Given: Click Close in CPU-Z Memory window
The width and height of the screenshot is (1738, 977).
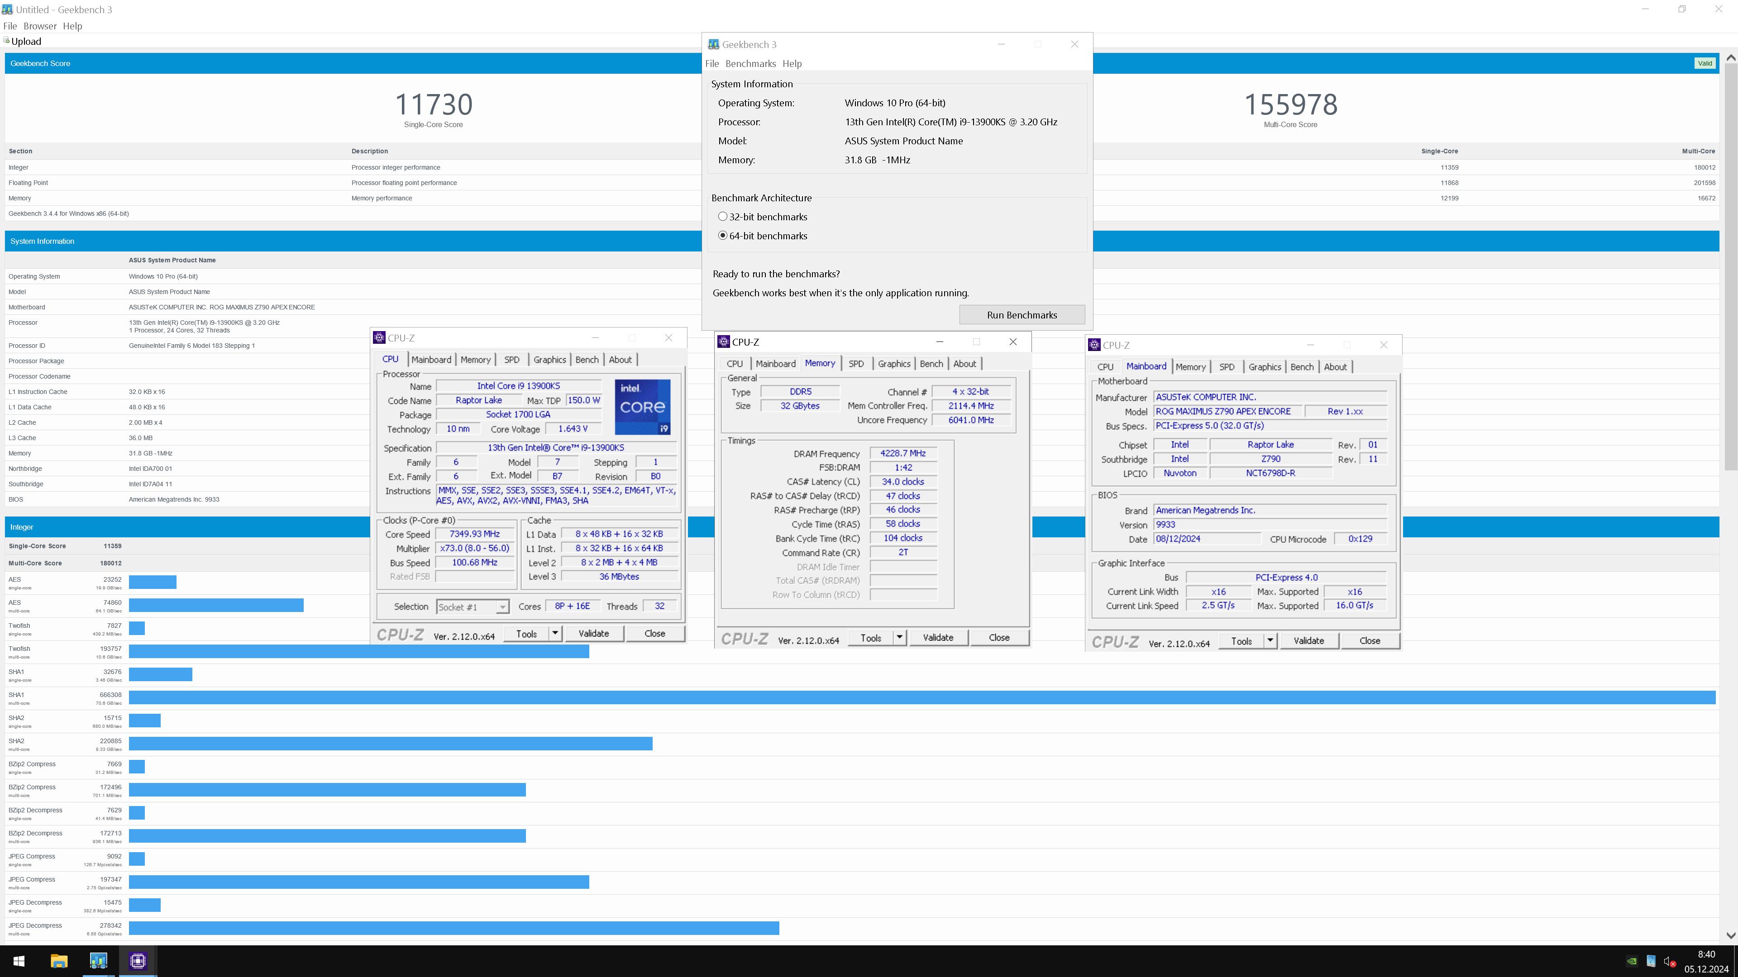Looking at the screenshot, I should (999, 637).
